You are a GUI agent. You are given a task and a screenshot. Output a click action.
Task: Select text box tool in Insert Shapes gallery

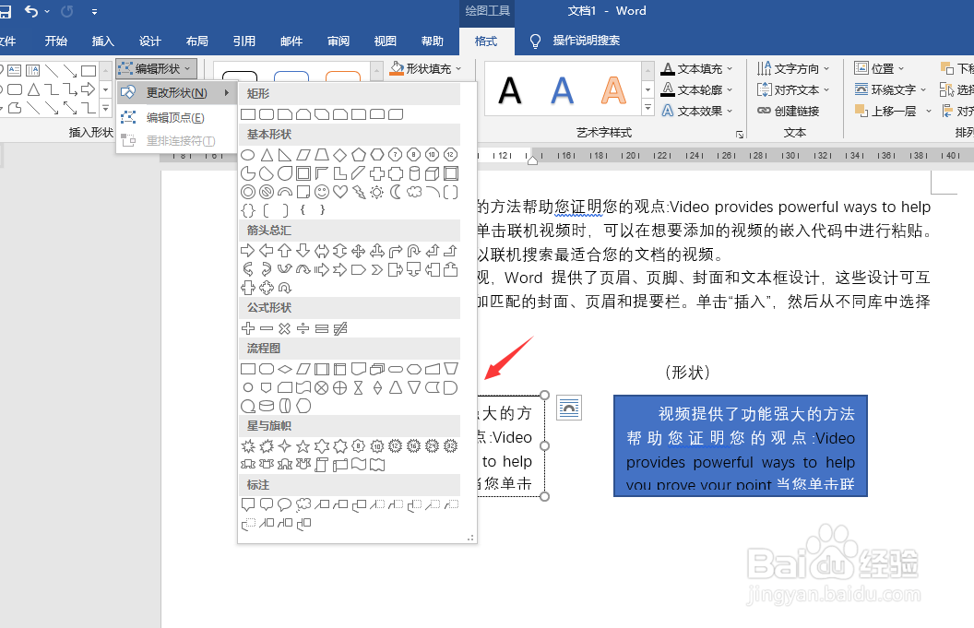(14, 70)
